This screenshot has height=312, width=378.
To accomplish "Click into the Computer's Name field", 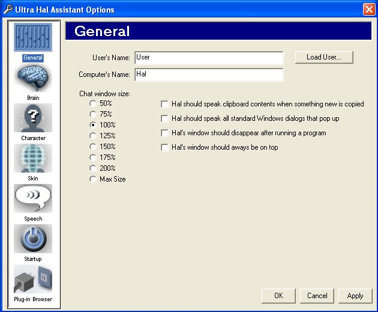I will point(209,75).
